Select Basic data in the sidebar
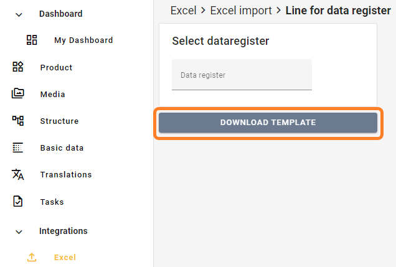Screen dimensions: 396x267 [x=62, y=148]
